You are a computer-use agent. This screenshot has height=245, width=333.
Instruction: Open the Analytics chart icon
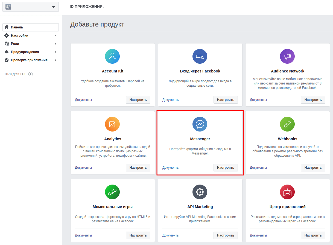(112, 124)
